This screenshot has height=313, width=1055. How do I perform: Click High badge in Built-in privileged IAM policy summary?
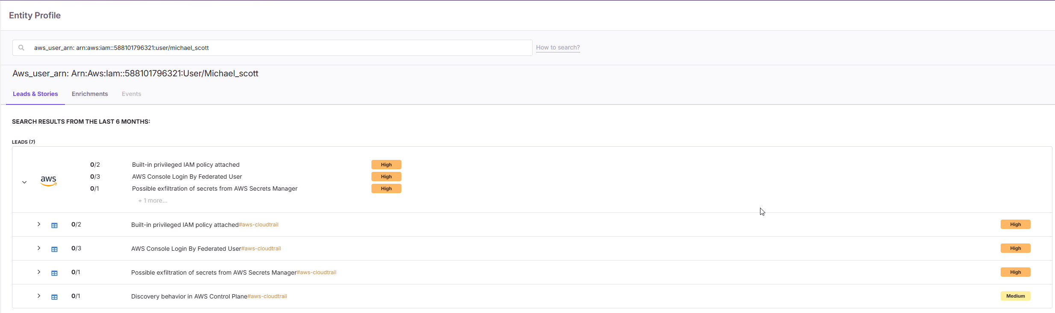click(386, 165)
